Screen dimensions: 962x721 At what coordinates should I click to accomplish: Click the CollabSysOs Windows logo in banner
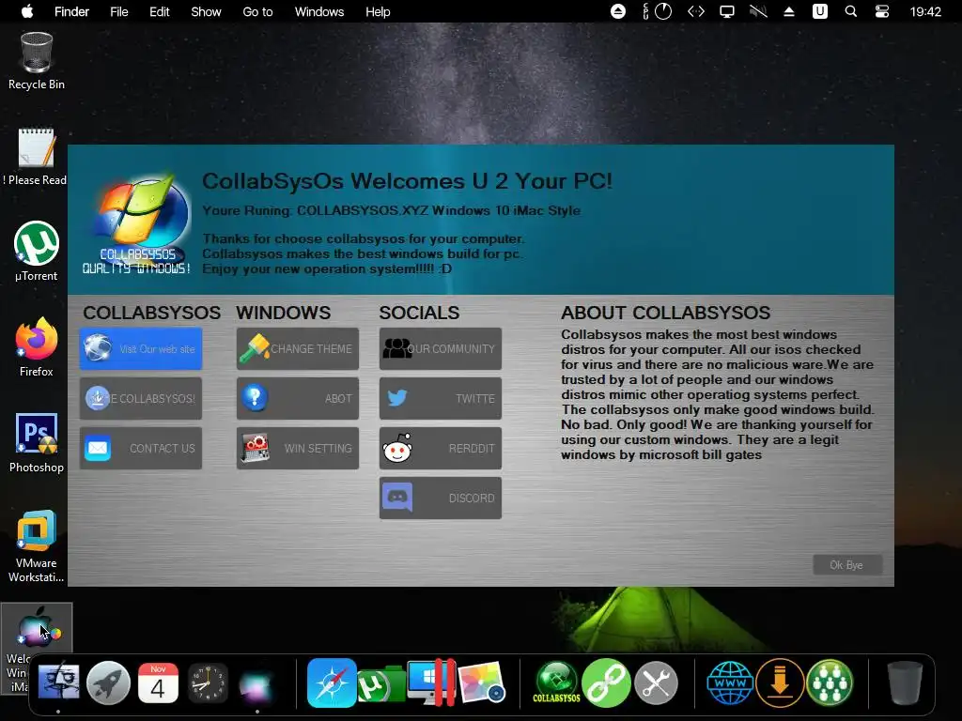[137, 224]
